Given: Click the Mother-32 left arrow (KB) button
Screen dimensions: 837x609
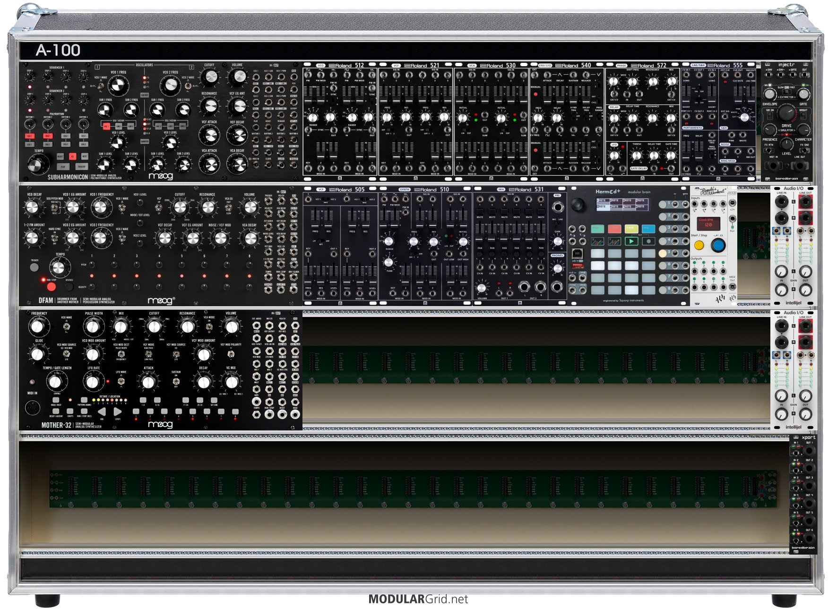Looking at the screenshot, I should pos(102,412).
